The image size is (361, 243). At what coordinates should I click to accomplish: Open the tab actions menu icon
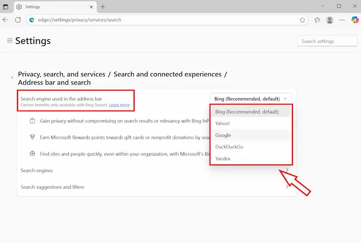tap(6, 7)
